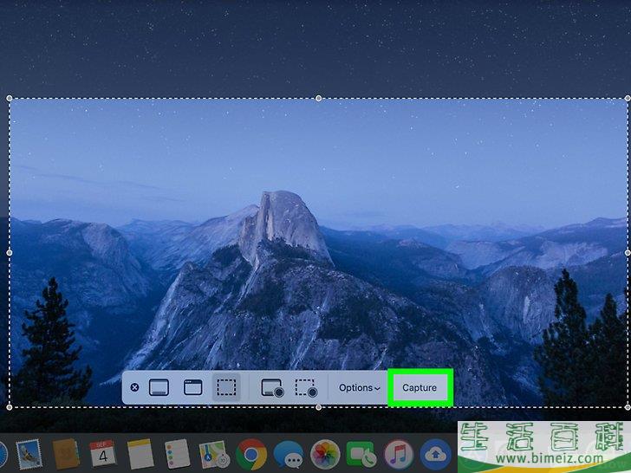Switch to Record Entire Screen mode
631x473 pixels.
pos(272,387)
